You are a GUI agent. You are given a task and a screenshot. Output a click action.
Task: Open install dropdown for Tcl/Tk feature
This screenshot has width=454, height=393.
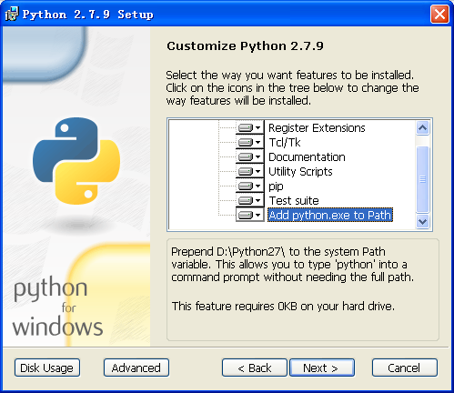tap(250, 142)
